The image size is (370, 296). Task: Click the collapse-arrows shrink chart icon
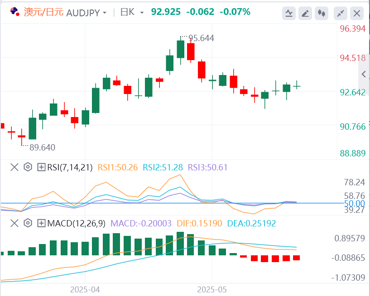click(340, 13)
